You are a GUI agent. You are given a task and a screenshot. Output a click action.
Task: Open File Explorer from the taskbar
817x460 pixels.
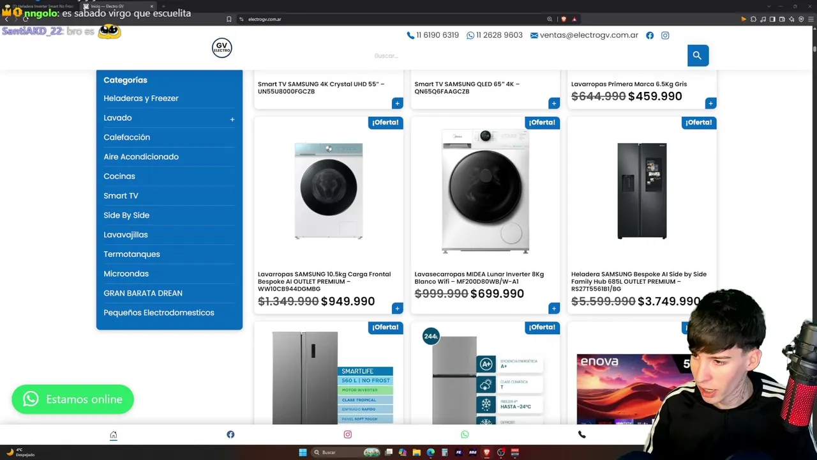click(x=416, y=452)
